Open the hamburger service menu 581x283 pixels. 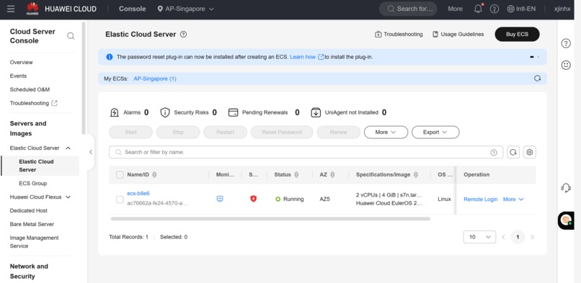coord(11,9)
